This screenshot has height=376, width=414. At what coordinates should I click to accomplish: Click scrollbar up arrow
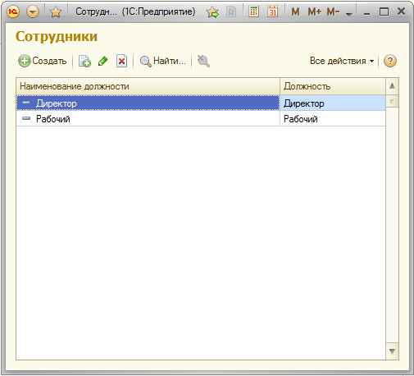[x=392, y=86]
